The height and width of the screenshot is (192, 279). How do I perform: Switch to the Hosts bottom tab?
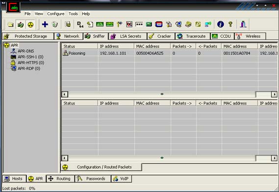[14, 179]
